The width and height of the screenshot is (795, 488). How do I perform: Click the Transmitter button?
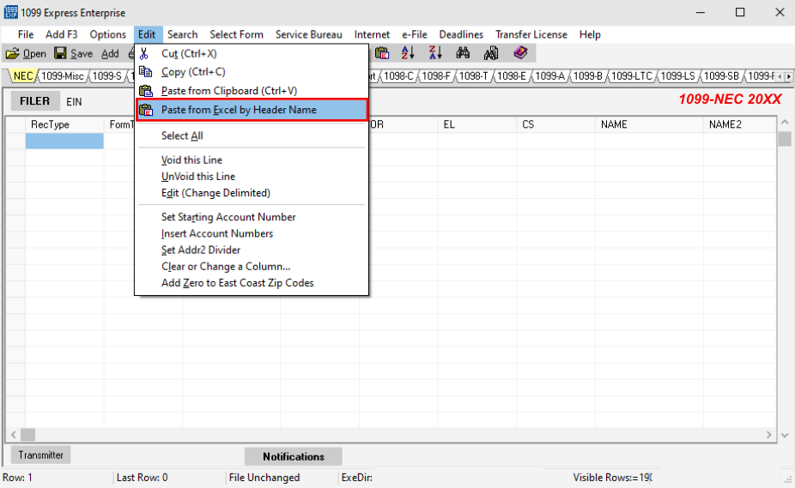[40, 455]
